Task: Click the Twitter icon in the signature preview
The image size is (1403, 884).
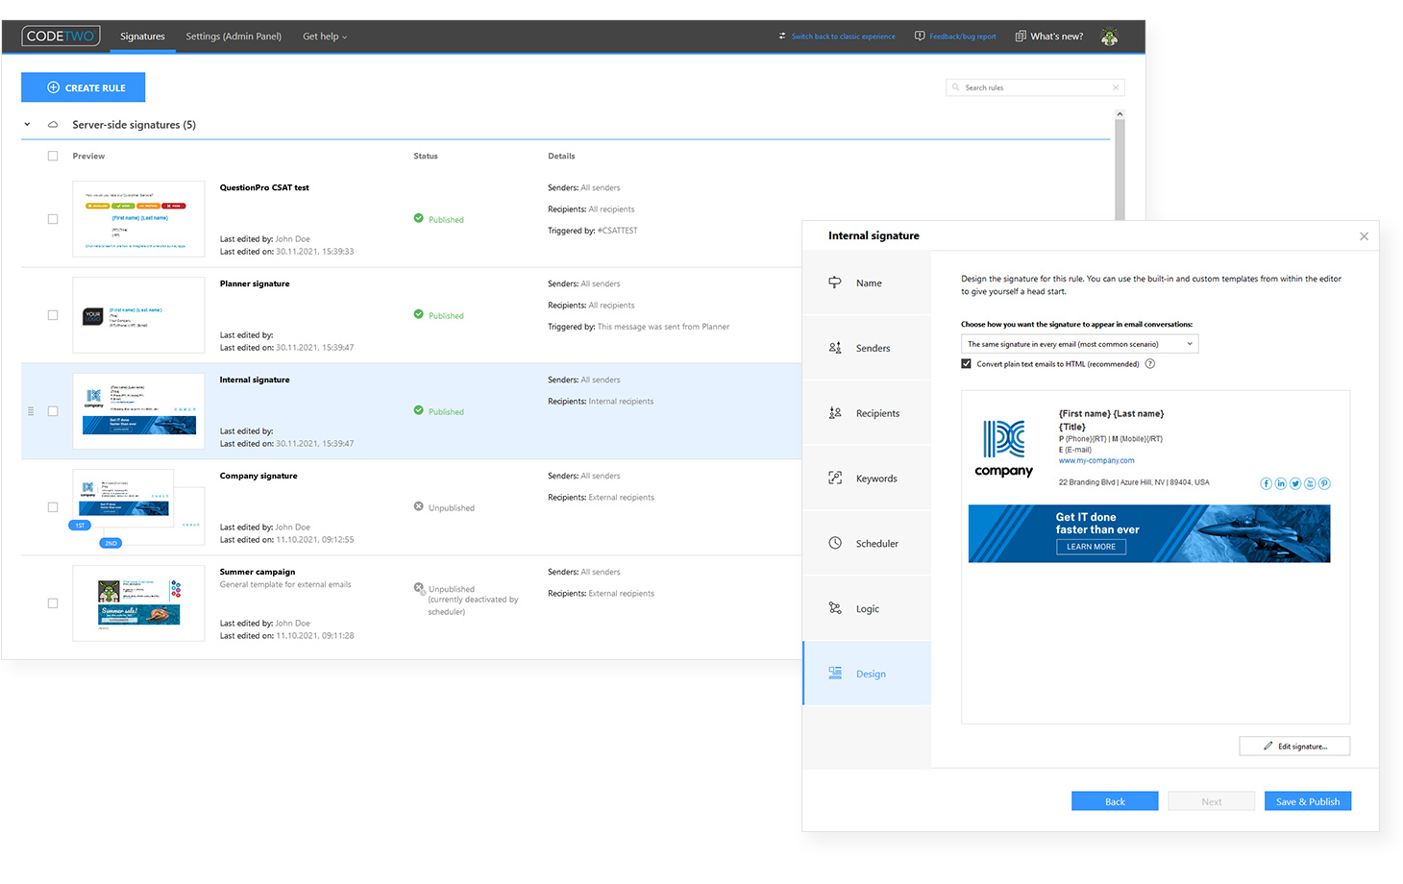Action: 1294,483
